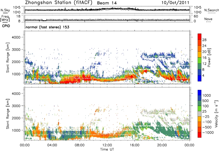Click the "18" frequency axis tick

(18, 16)
